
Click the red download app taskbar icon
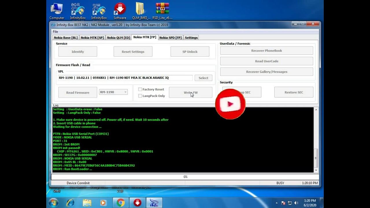(x=137, y=203)
